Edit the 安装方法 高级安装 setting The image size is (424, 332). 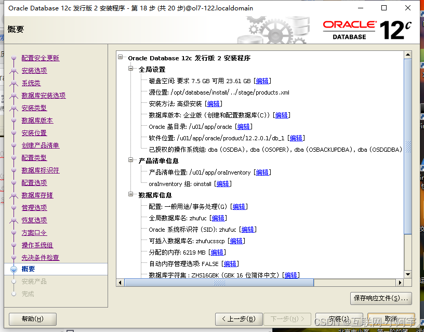click(x=214, y=103)
